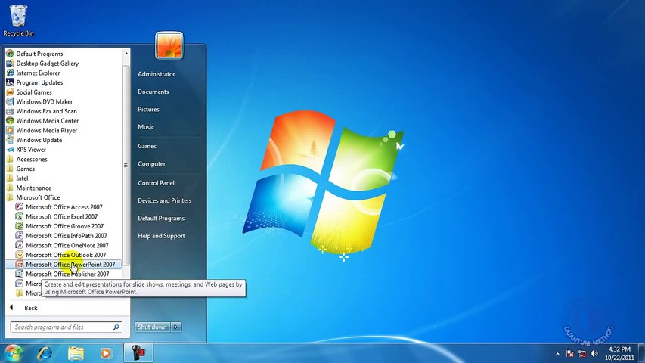The image size is (645, 363).
Task: Show hidden tray icons arrow
Action: (557, 353)
